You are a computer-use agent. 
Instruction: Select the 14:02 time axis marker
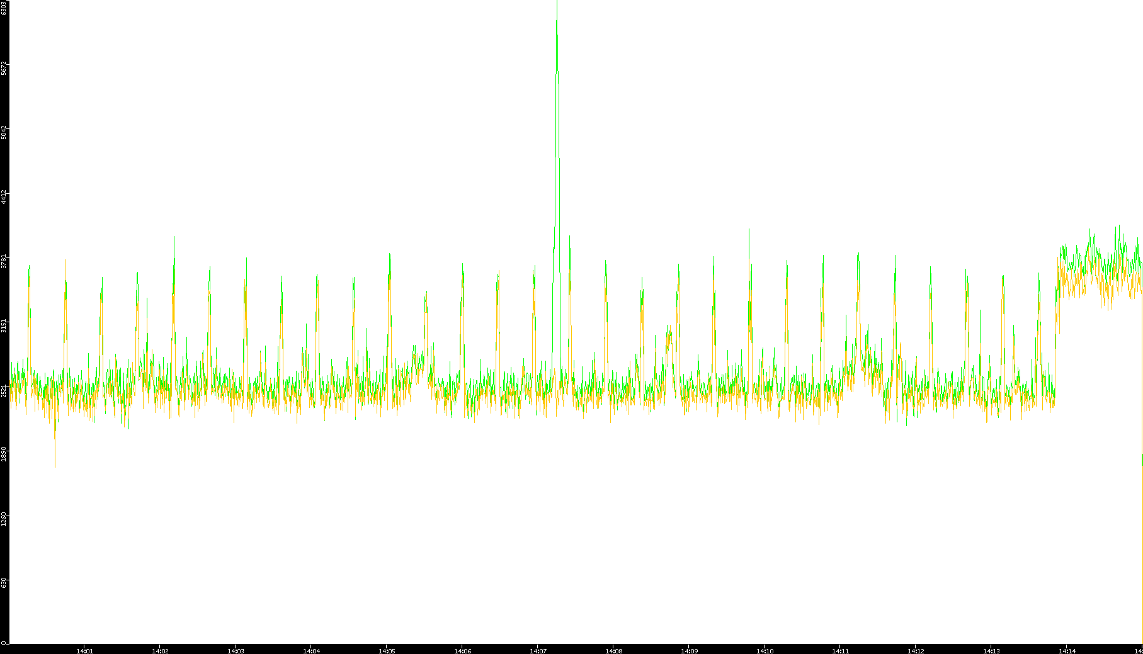pyautogui.click(x=160, y=650)
